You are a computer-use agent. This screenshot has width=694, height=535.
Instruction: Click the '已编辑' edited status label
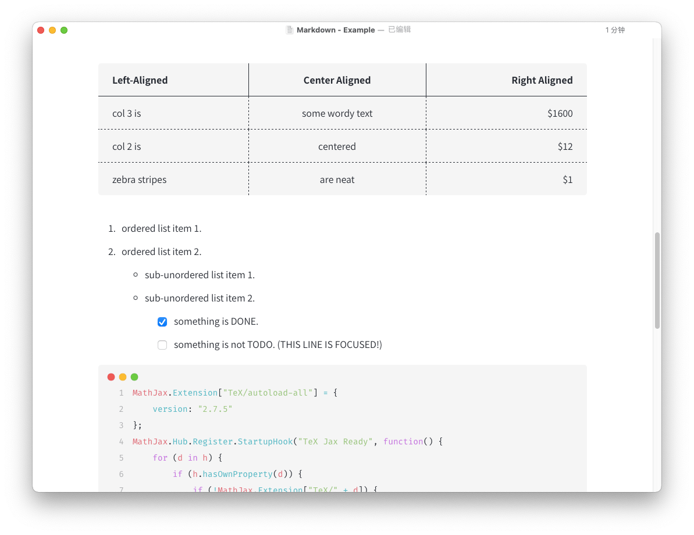pos(399,30)
